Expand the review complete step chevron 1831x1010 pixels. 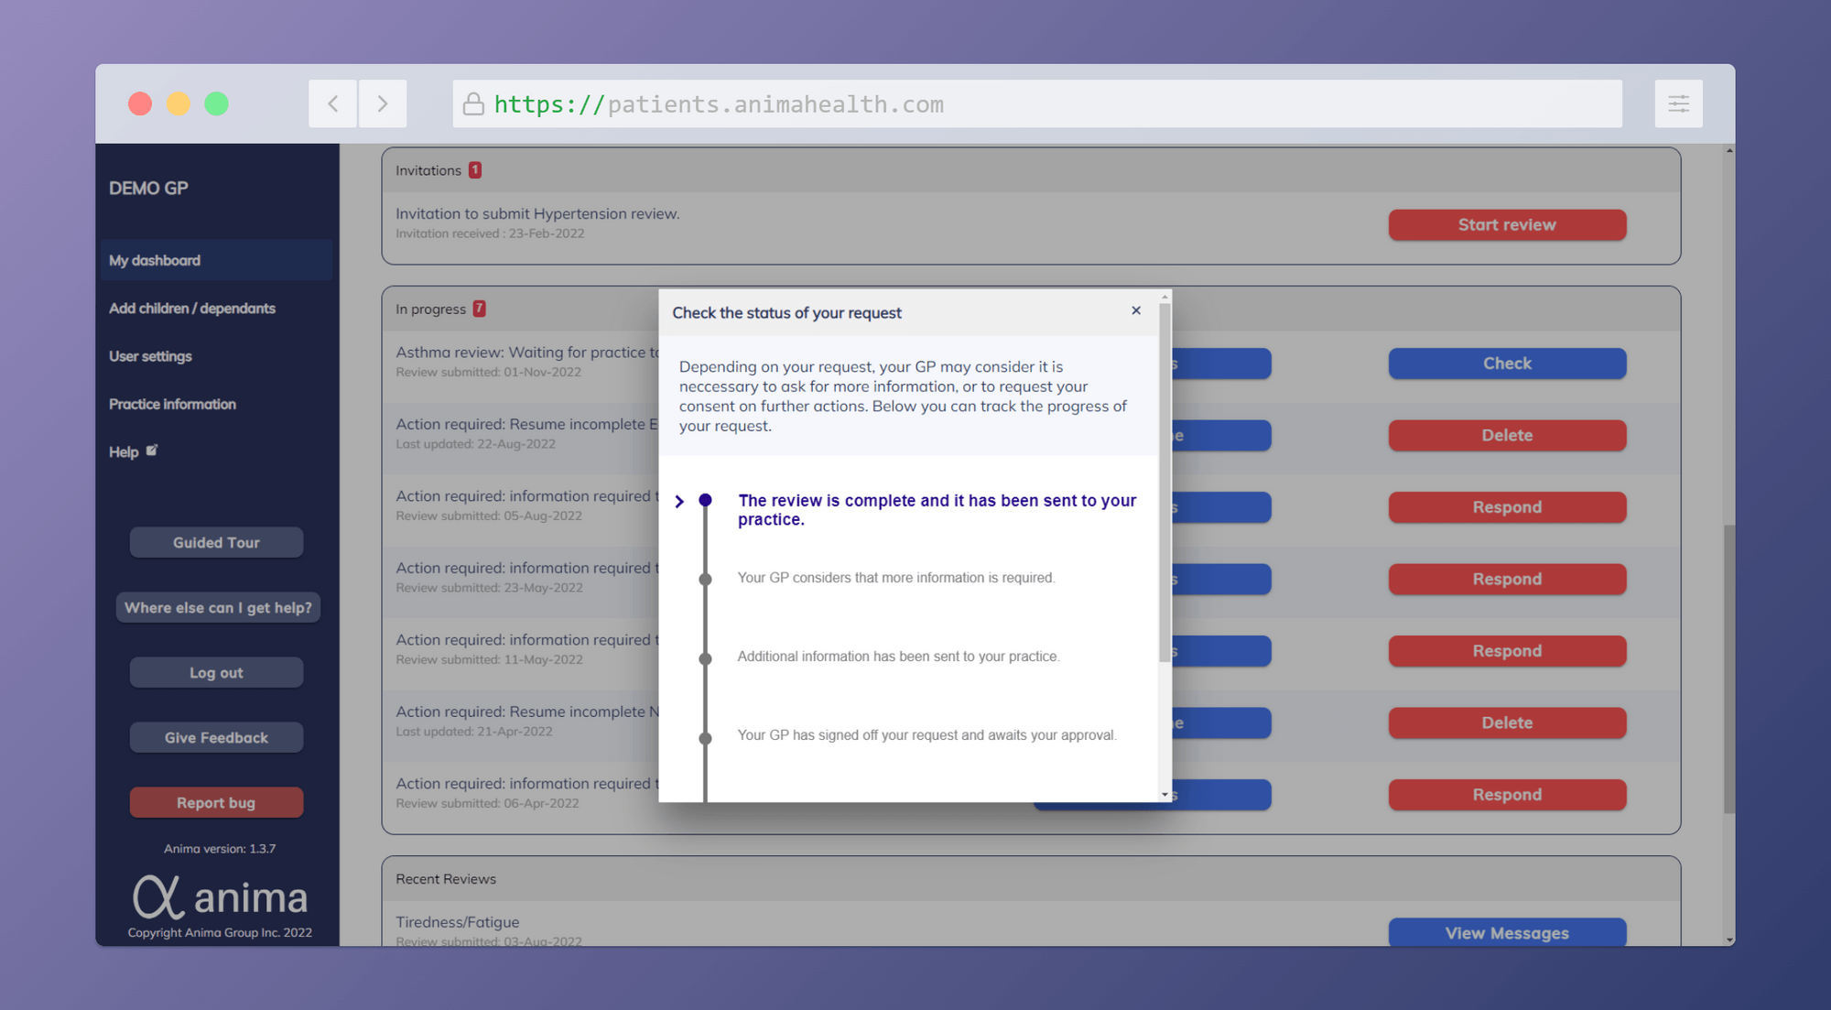point(679,501)
